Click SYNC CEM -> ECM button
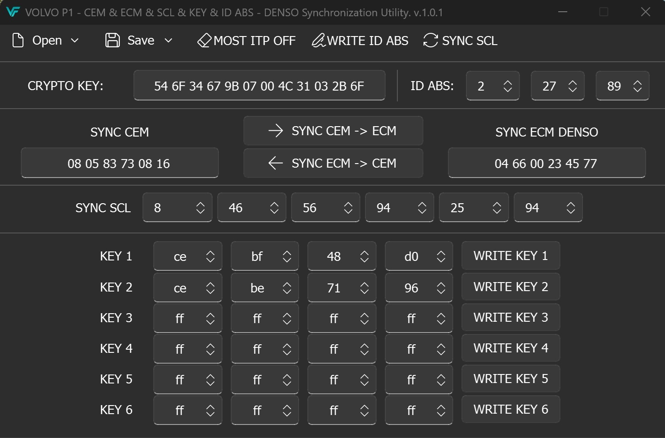The image size is (665, 438). coord(333,131)
